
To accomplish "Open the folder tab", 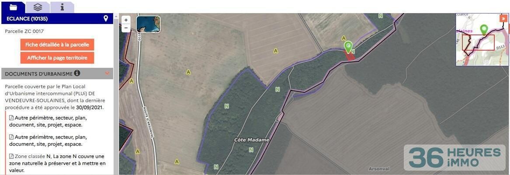I will 13,7.
